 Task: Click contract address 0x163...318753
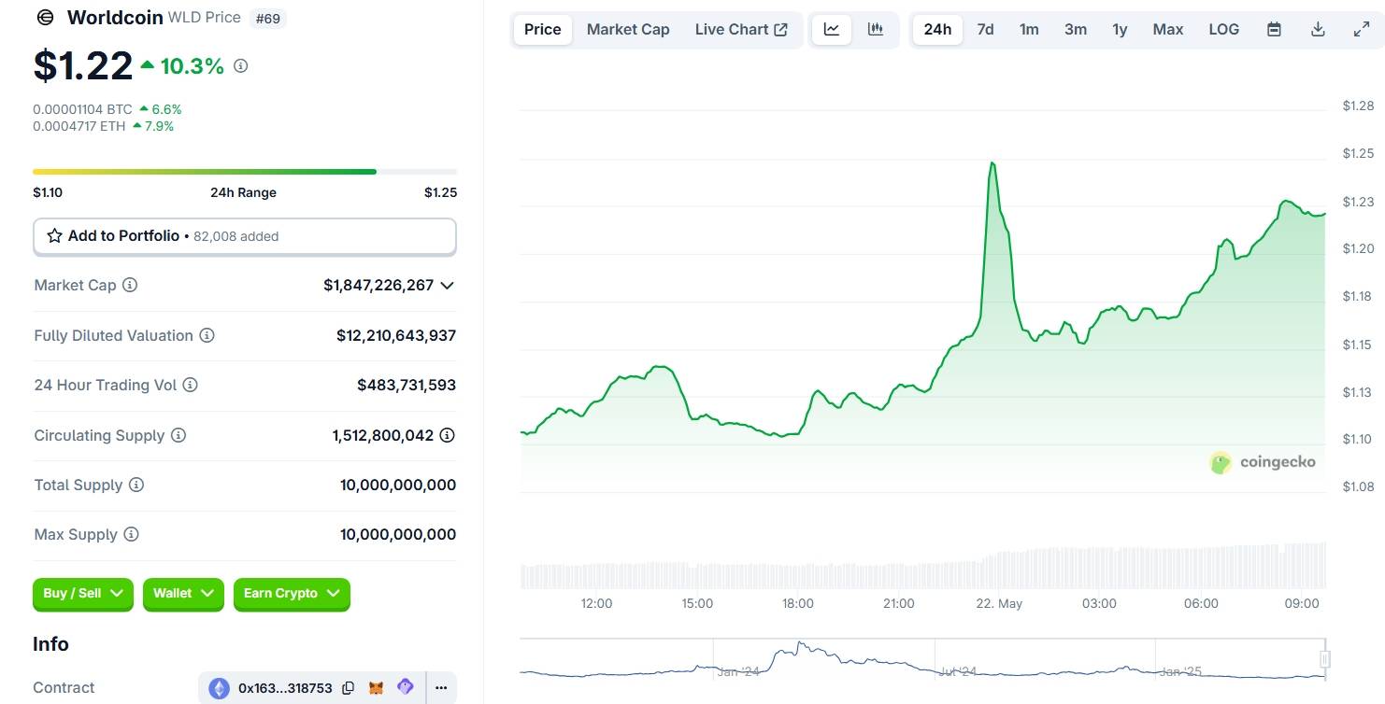[x=285, y=688]
